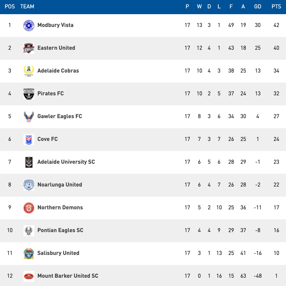286x286 pixels.
Task: Click the Gawler Eagles FC emblem
Action: (x=29, y=116)
